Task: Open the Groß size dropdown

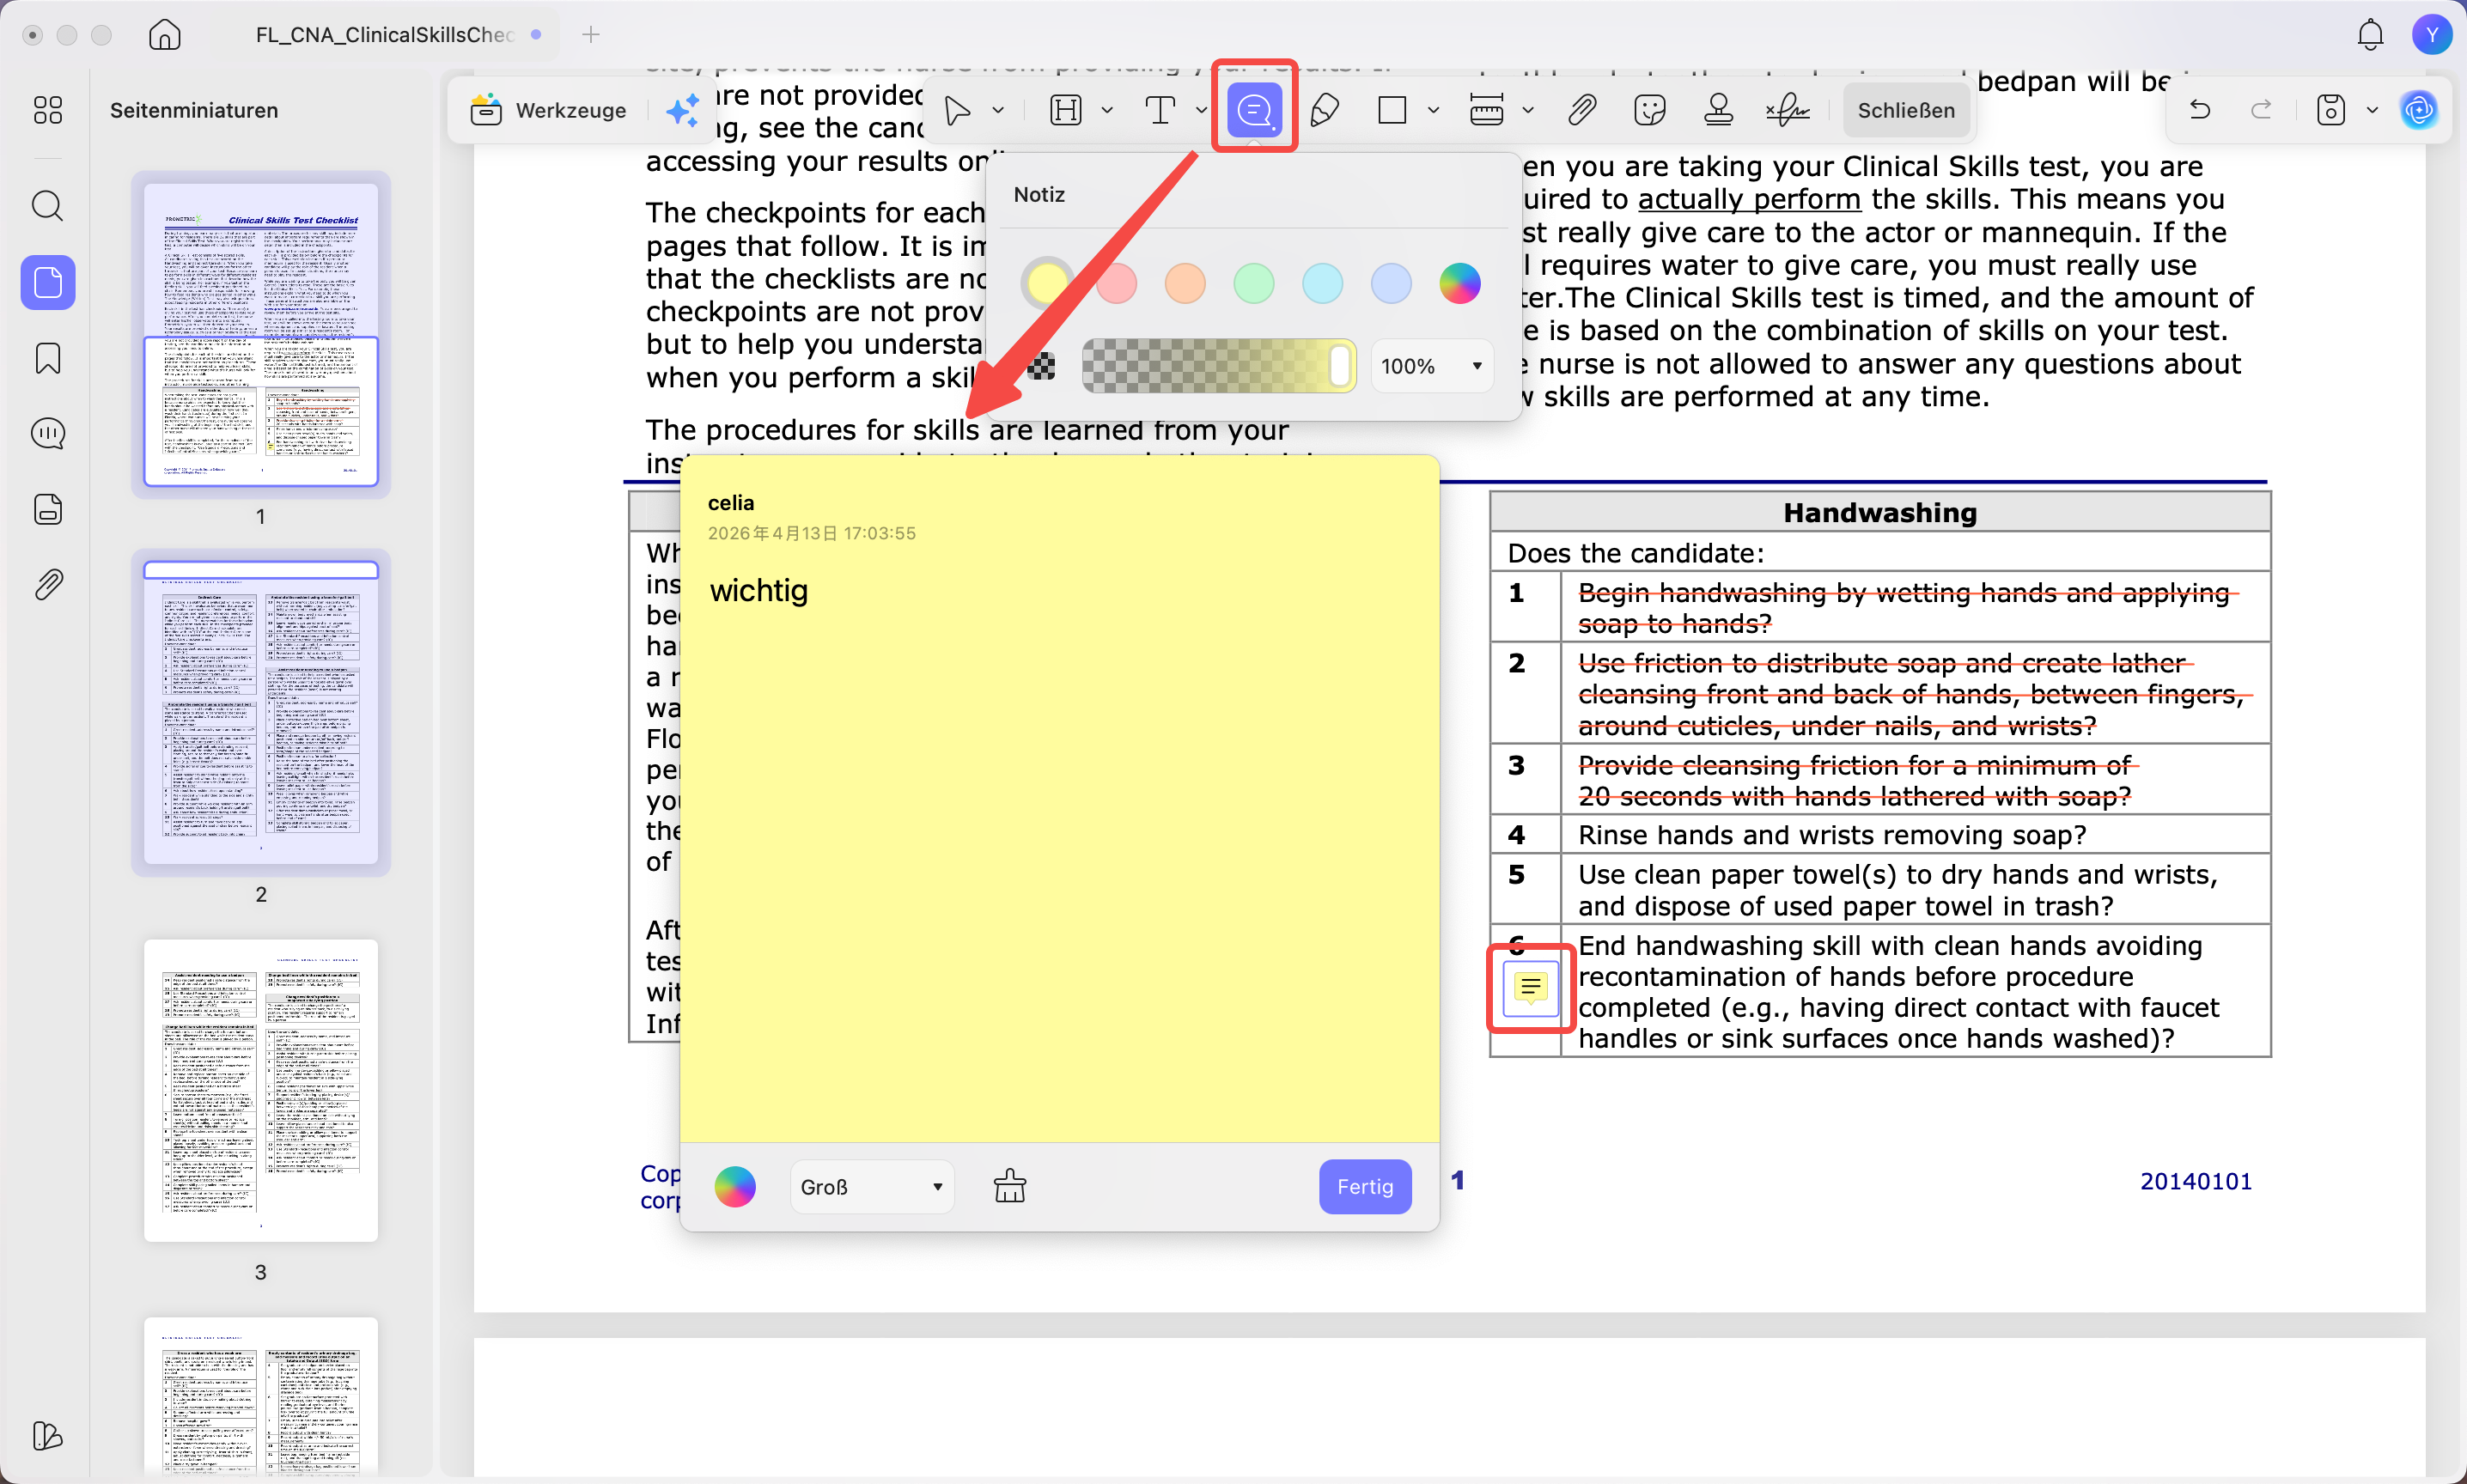Action: 872,1187
